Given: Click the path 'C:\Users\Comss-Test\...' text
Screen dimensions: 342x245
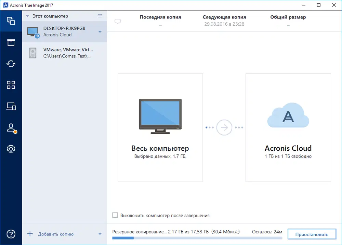Looking at the screenshot, I should tap(67, 56).
